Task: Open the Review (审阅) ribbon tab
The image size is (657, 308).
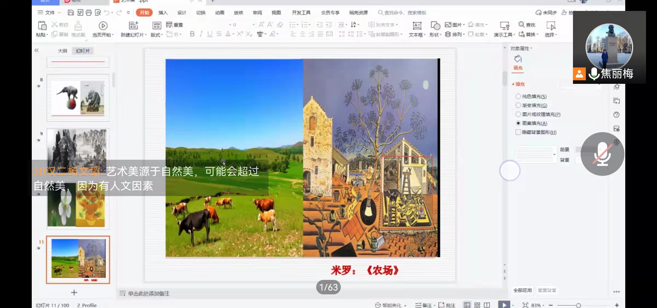Action: pyautogui.click(x=257, y=13)
